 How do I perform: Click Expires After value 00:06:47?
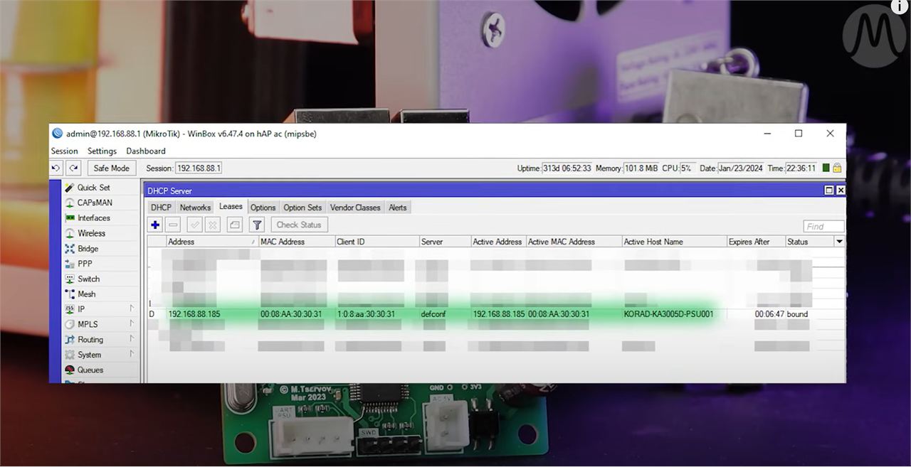[769, 314]
